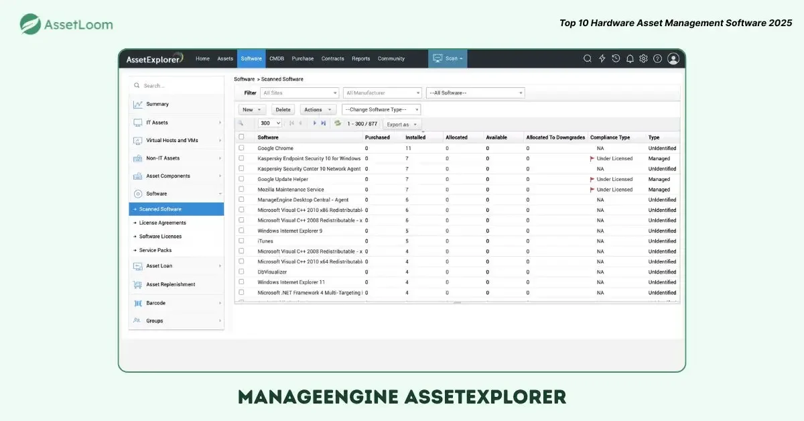Screen dimensions: 804x421
Task: Expand the Export as dropdown
Action: click(402, 124)
